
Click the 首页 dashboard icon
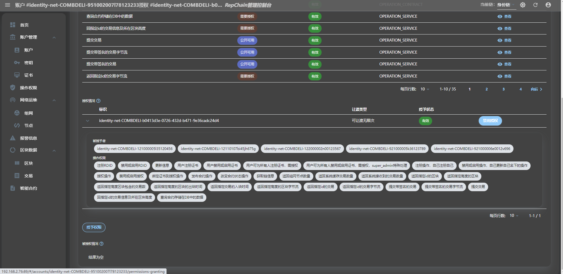13,25
